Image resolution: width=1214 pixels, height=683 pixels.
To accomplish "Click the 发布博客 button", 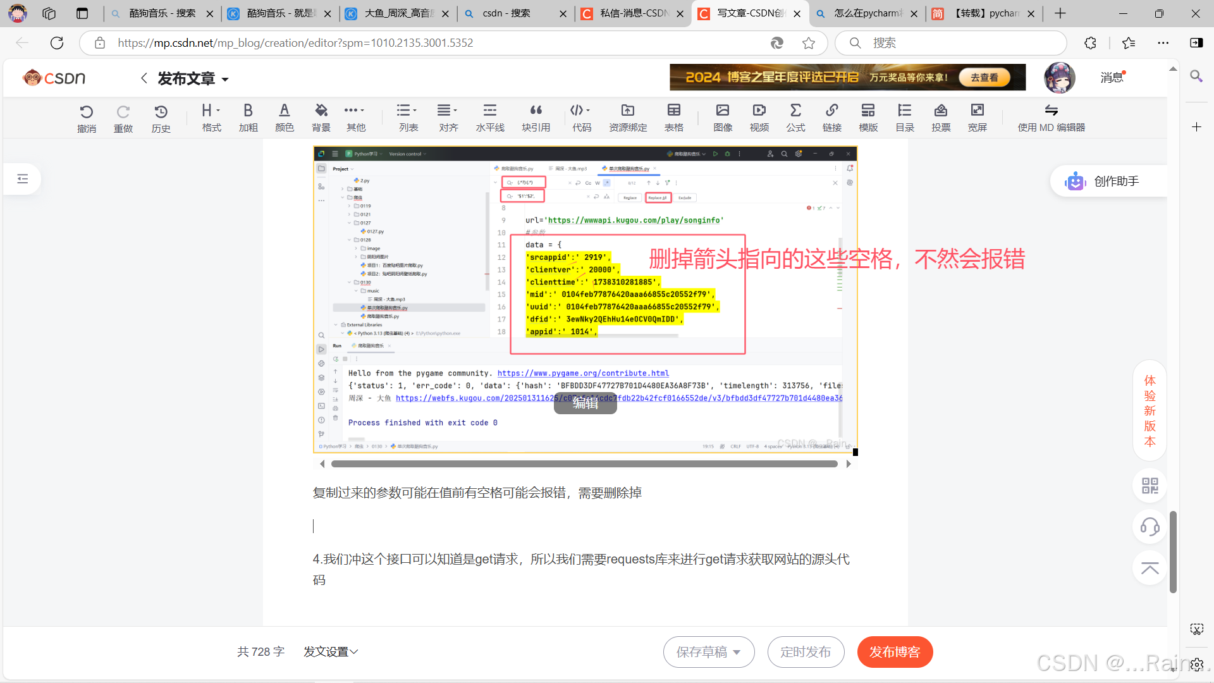I will coord(895,652).
